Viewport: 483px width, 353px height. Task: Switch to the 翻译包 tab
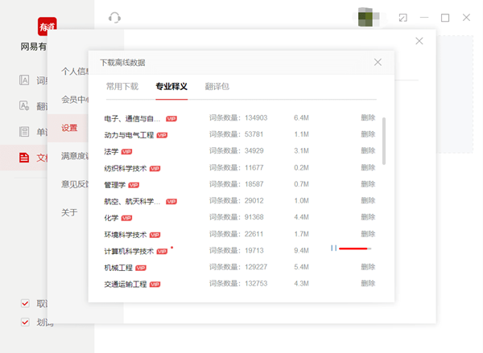(217, 87)
